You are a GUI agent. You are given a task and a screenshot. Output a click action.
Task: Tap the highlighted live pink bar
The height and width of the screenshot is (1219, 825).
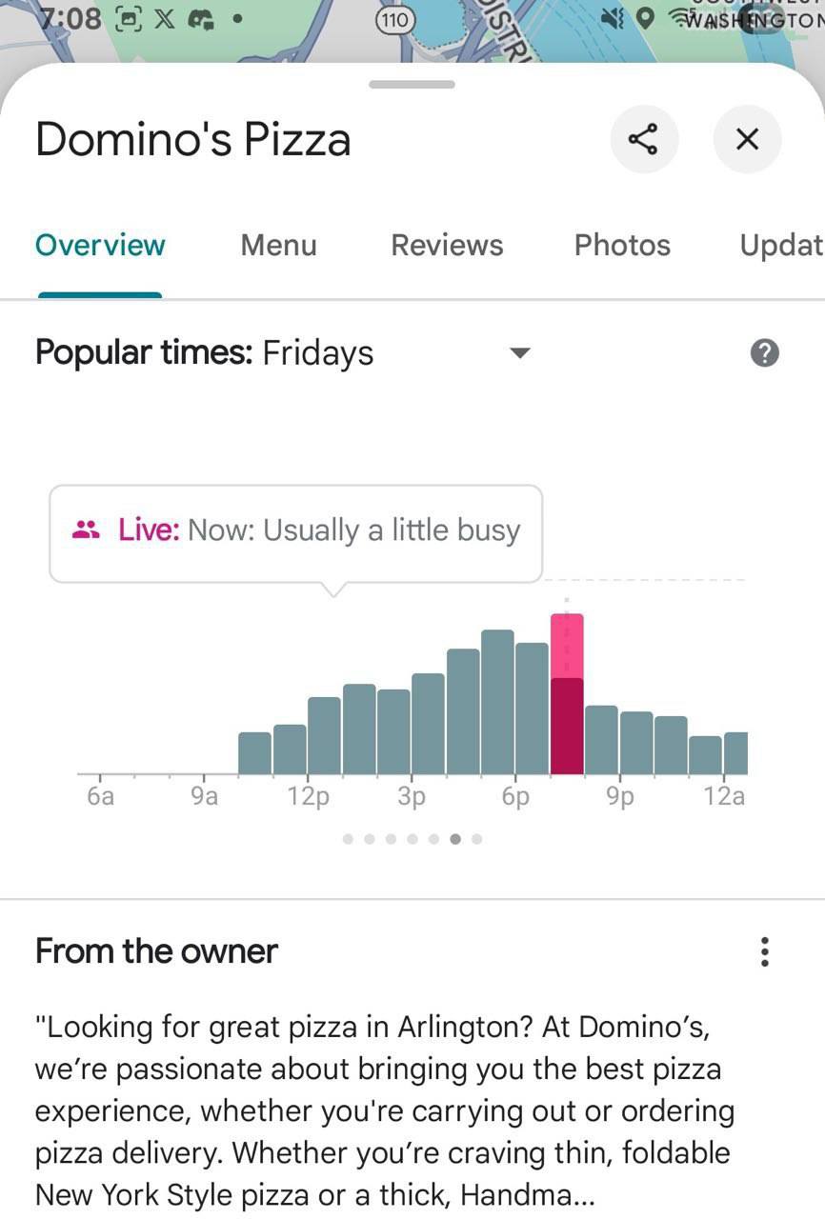click(567, 694)
